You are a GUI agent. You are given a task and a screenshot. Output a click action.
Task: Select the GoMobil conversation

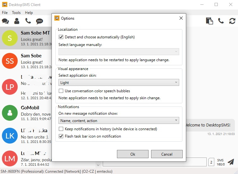[26, 113]
